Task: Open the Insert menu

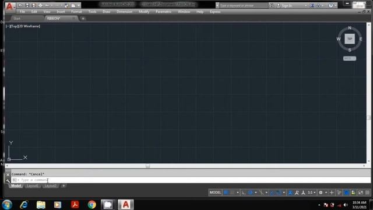Action: point(61,12)
